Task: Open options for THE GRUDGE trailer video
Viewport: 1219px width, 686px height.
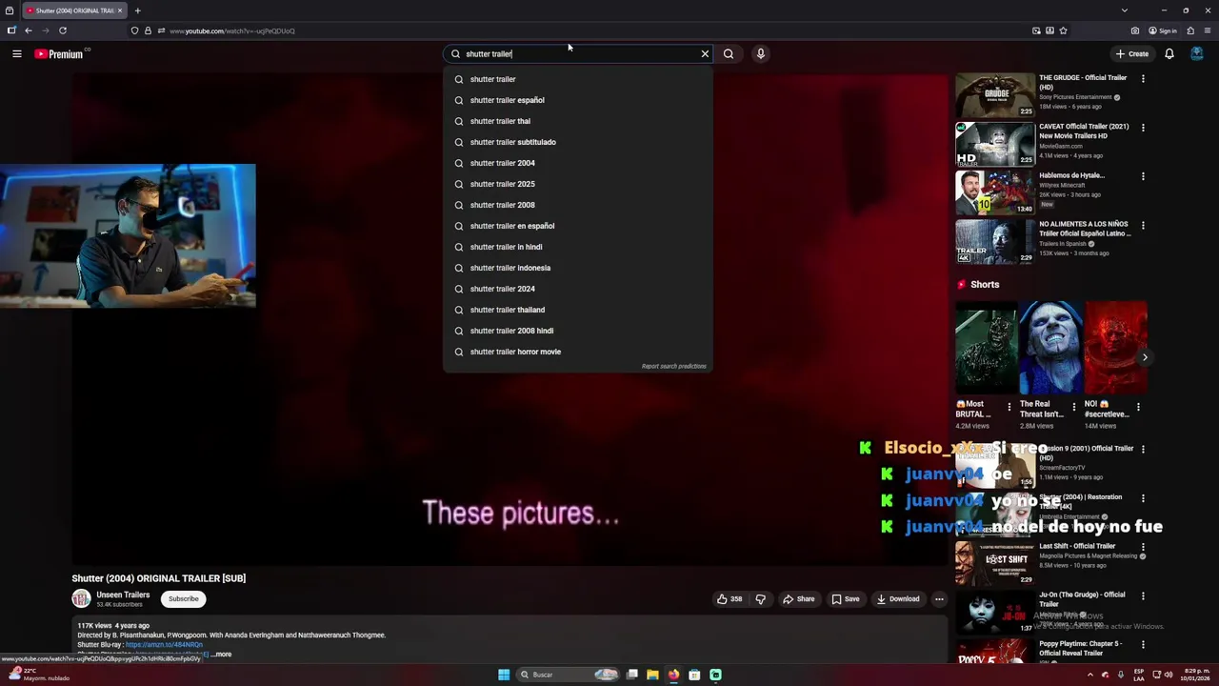Action: pos(1143,79)
